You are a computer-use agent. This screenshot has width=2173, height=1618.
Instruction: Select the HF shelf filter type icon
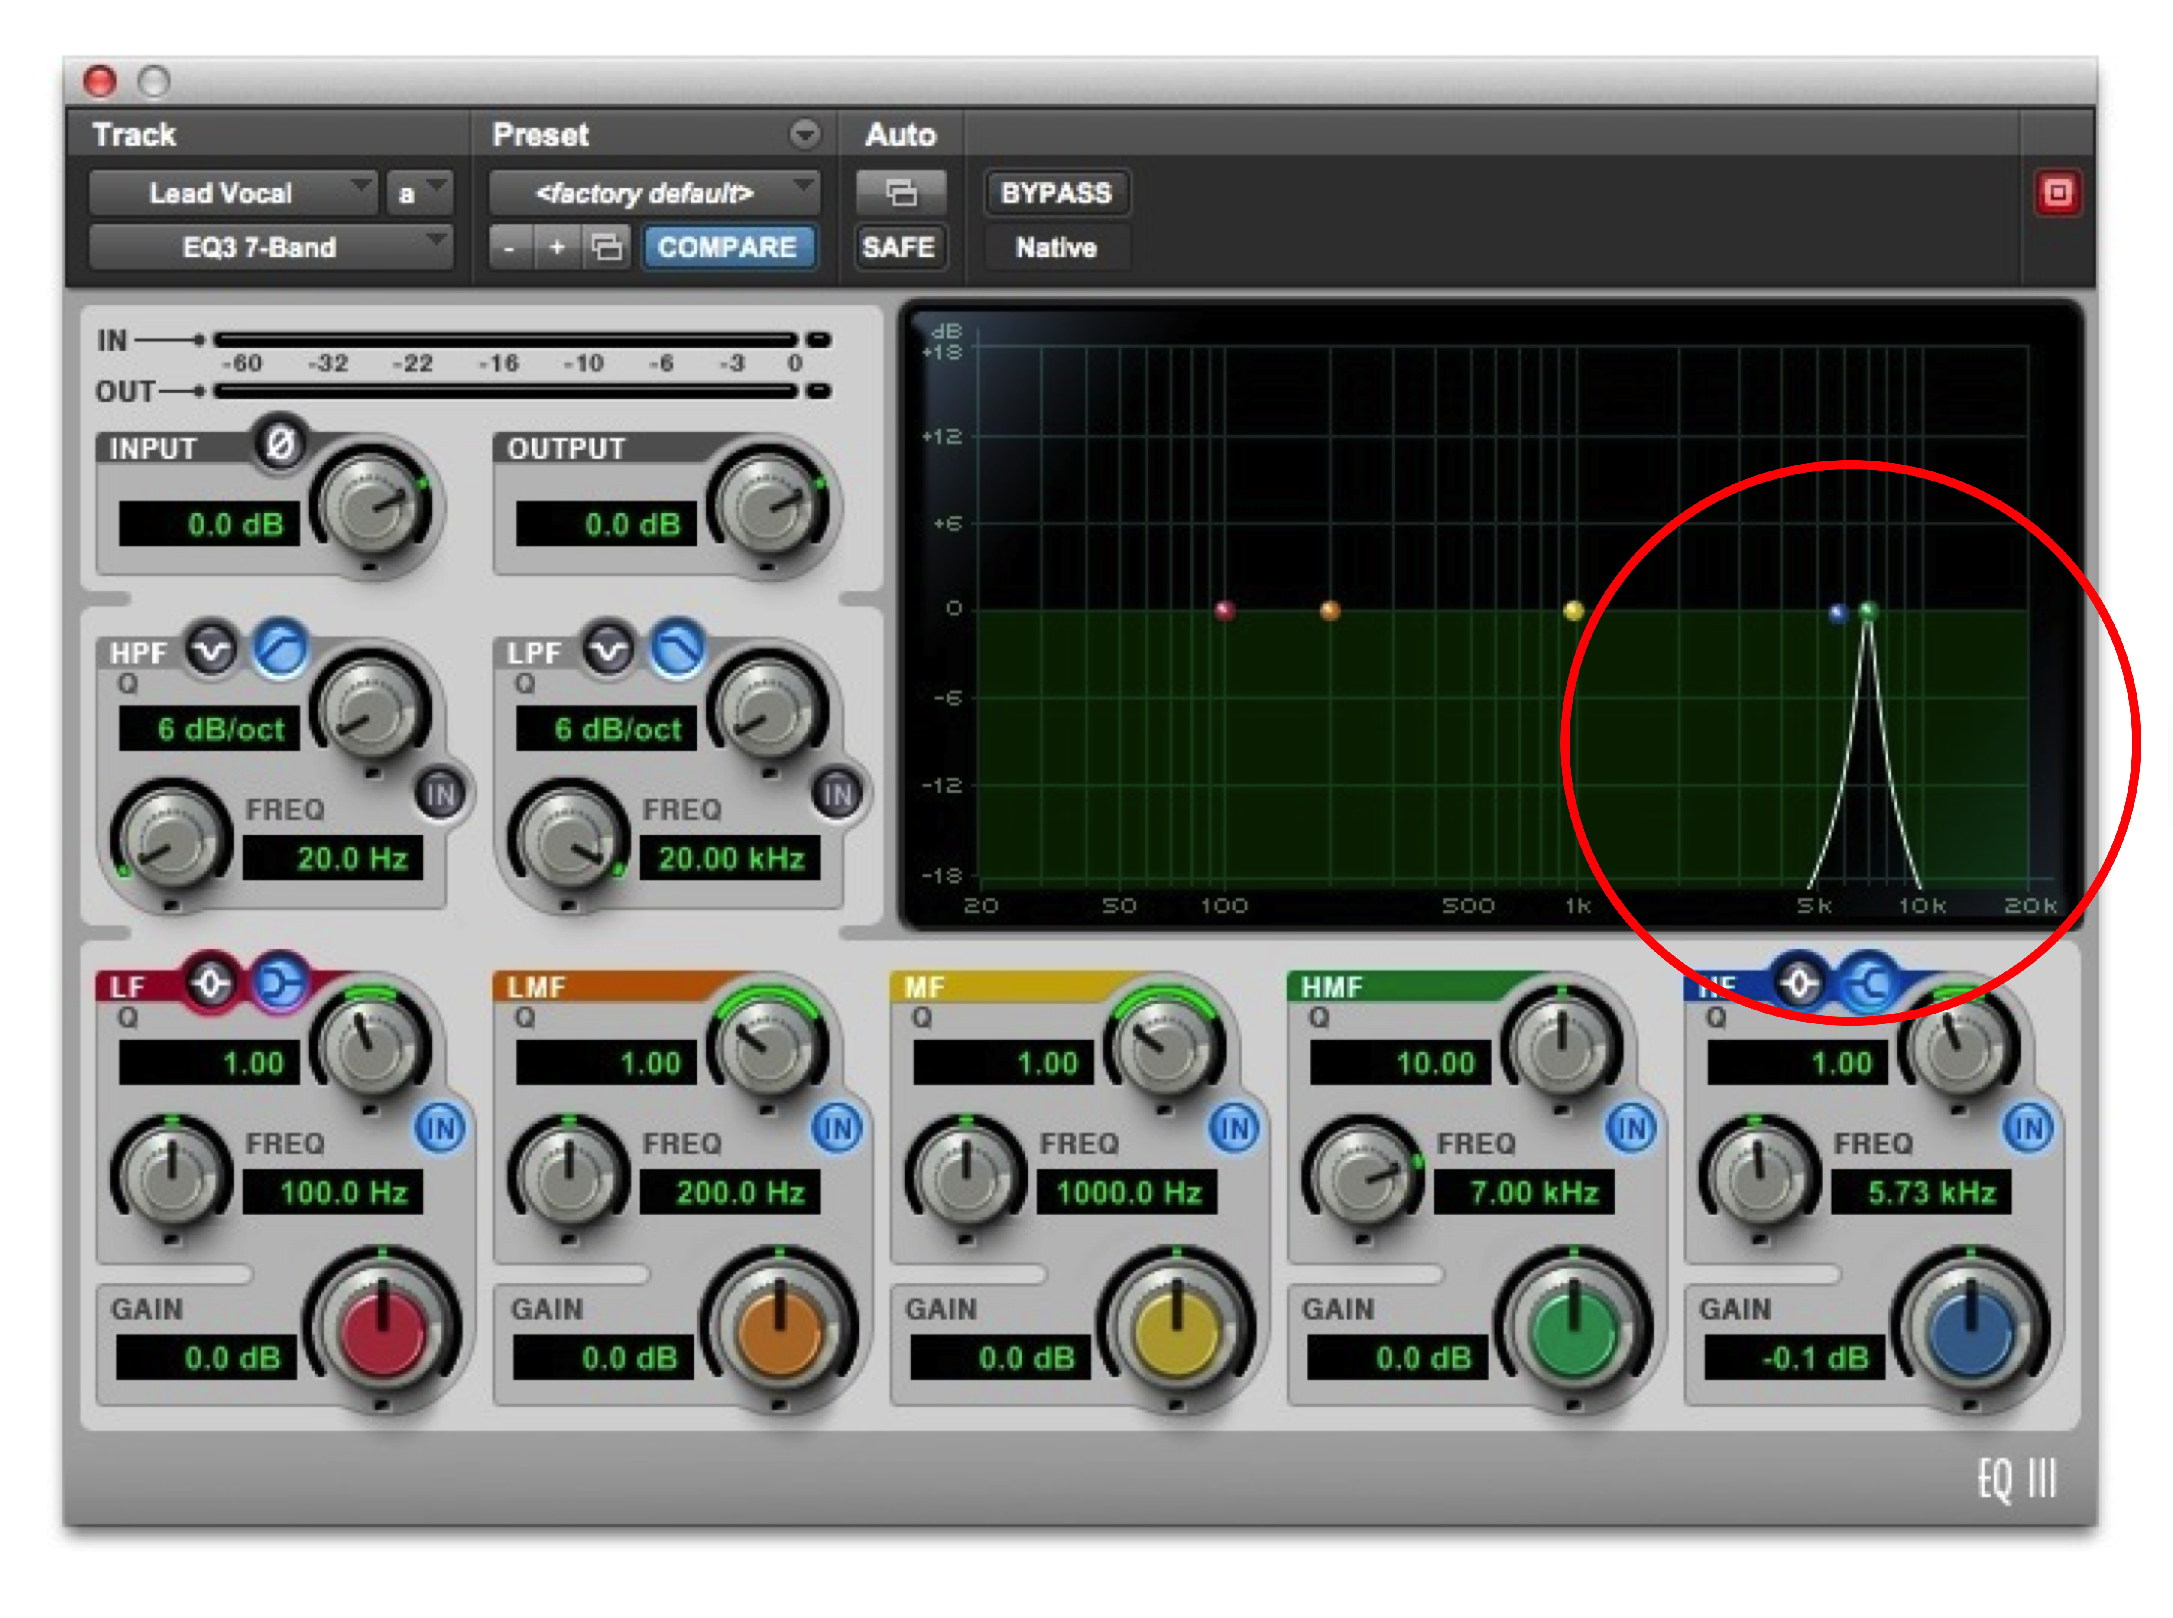coord(1868,982)
